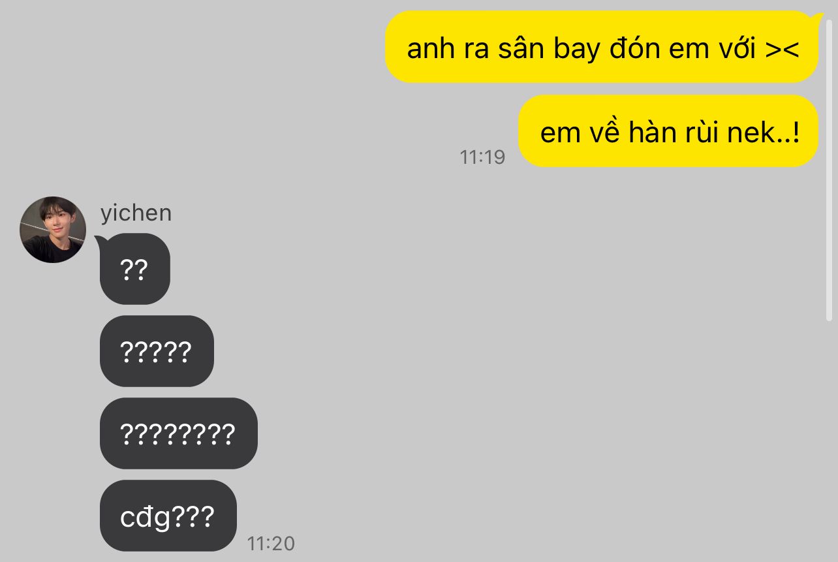Image resolution: width=838 pixels, height=562 pixels.
Task: Select the "??" message bubble
Action: click(x=135, y=269)
